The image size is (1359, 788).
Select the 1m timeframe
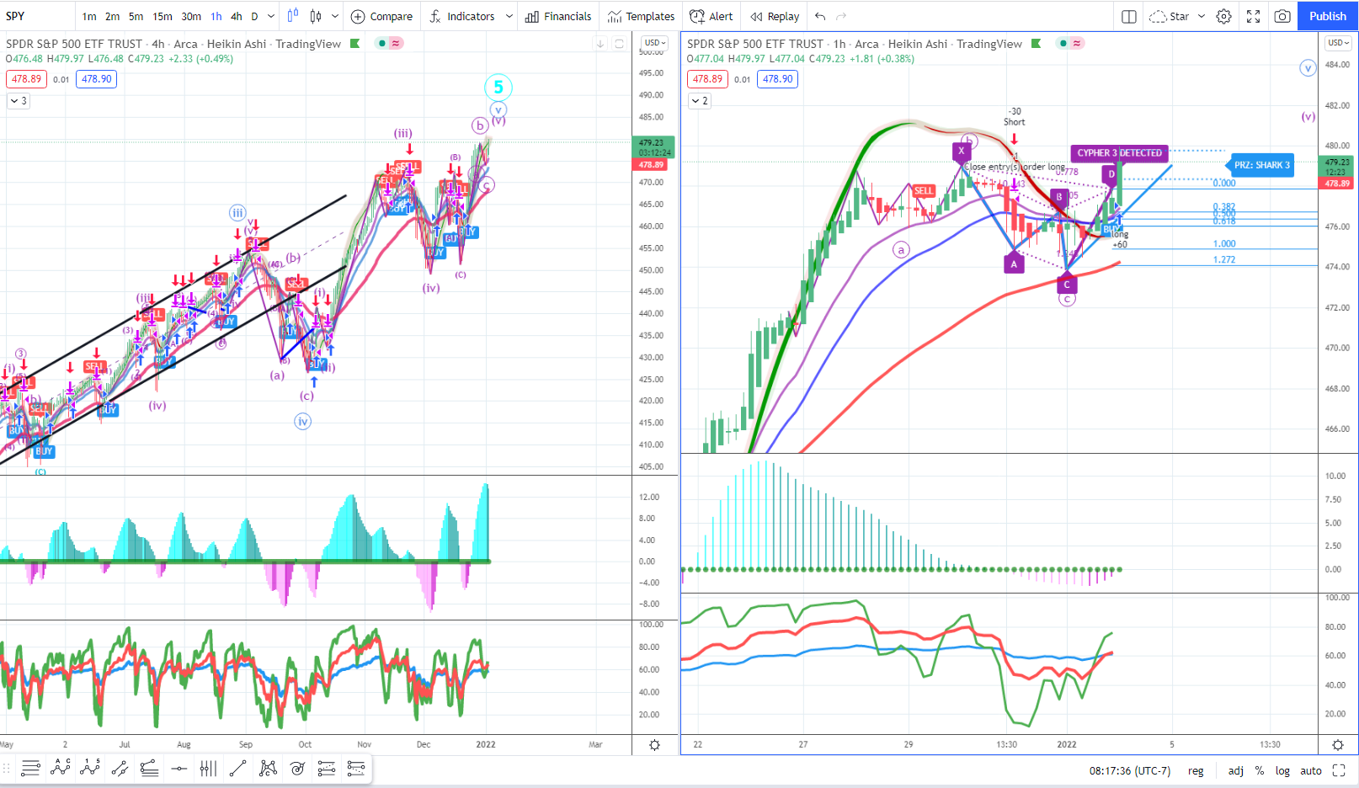tap(89, 16)
